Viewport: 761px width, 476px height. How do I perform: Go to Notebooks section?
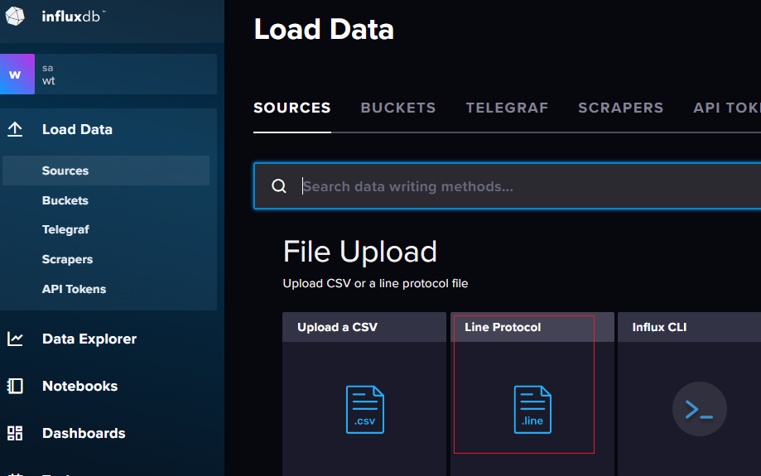(80, 386)
